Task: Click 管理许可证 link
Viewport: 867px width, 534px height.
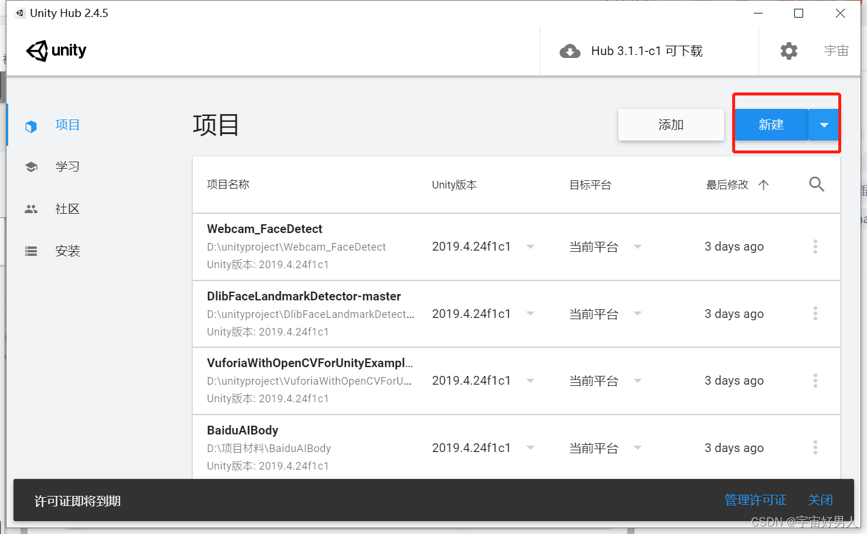Action: [755, 500]
